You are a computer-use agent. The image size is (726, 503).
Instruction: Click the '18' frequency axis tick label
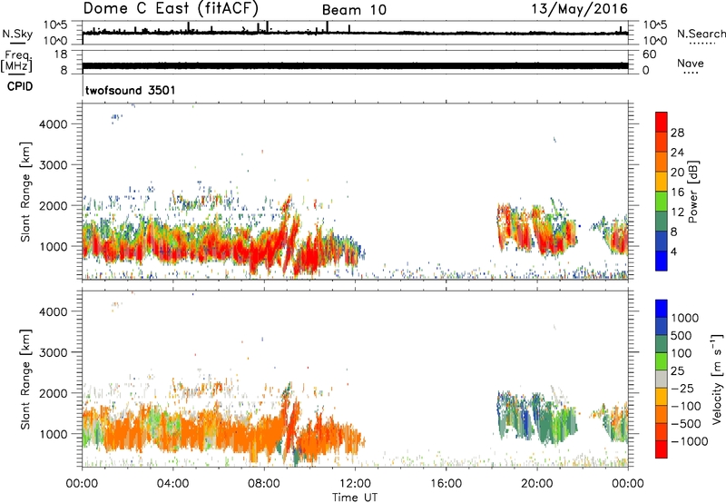(61, 54)
